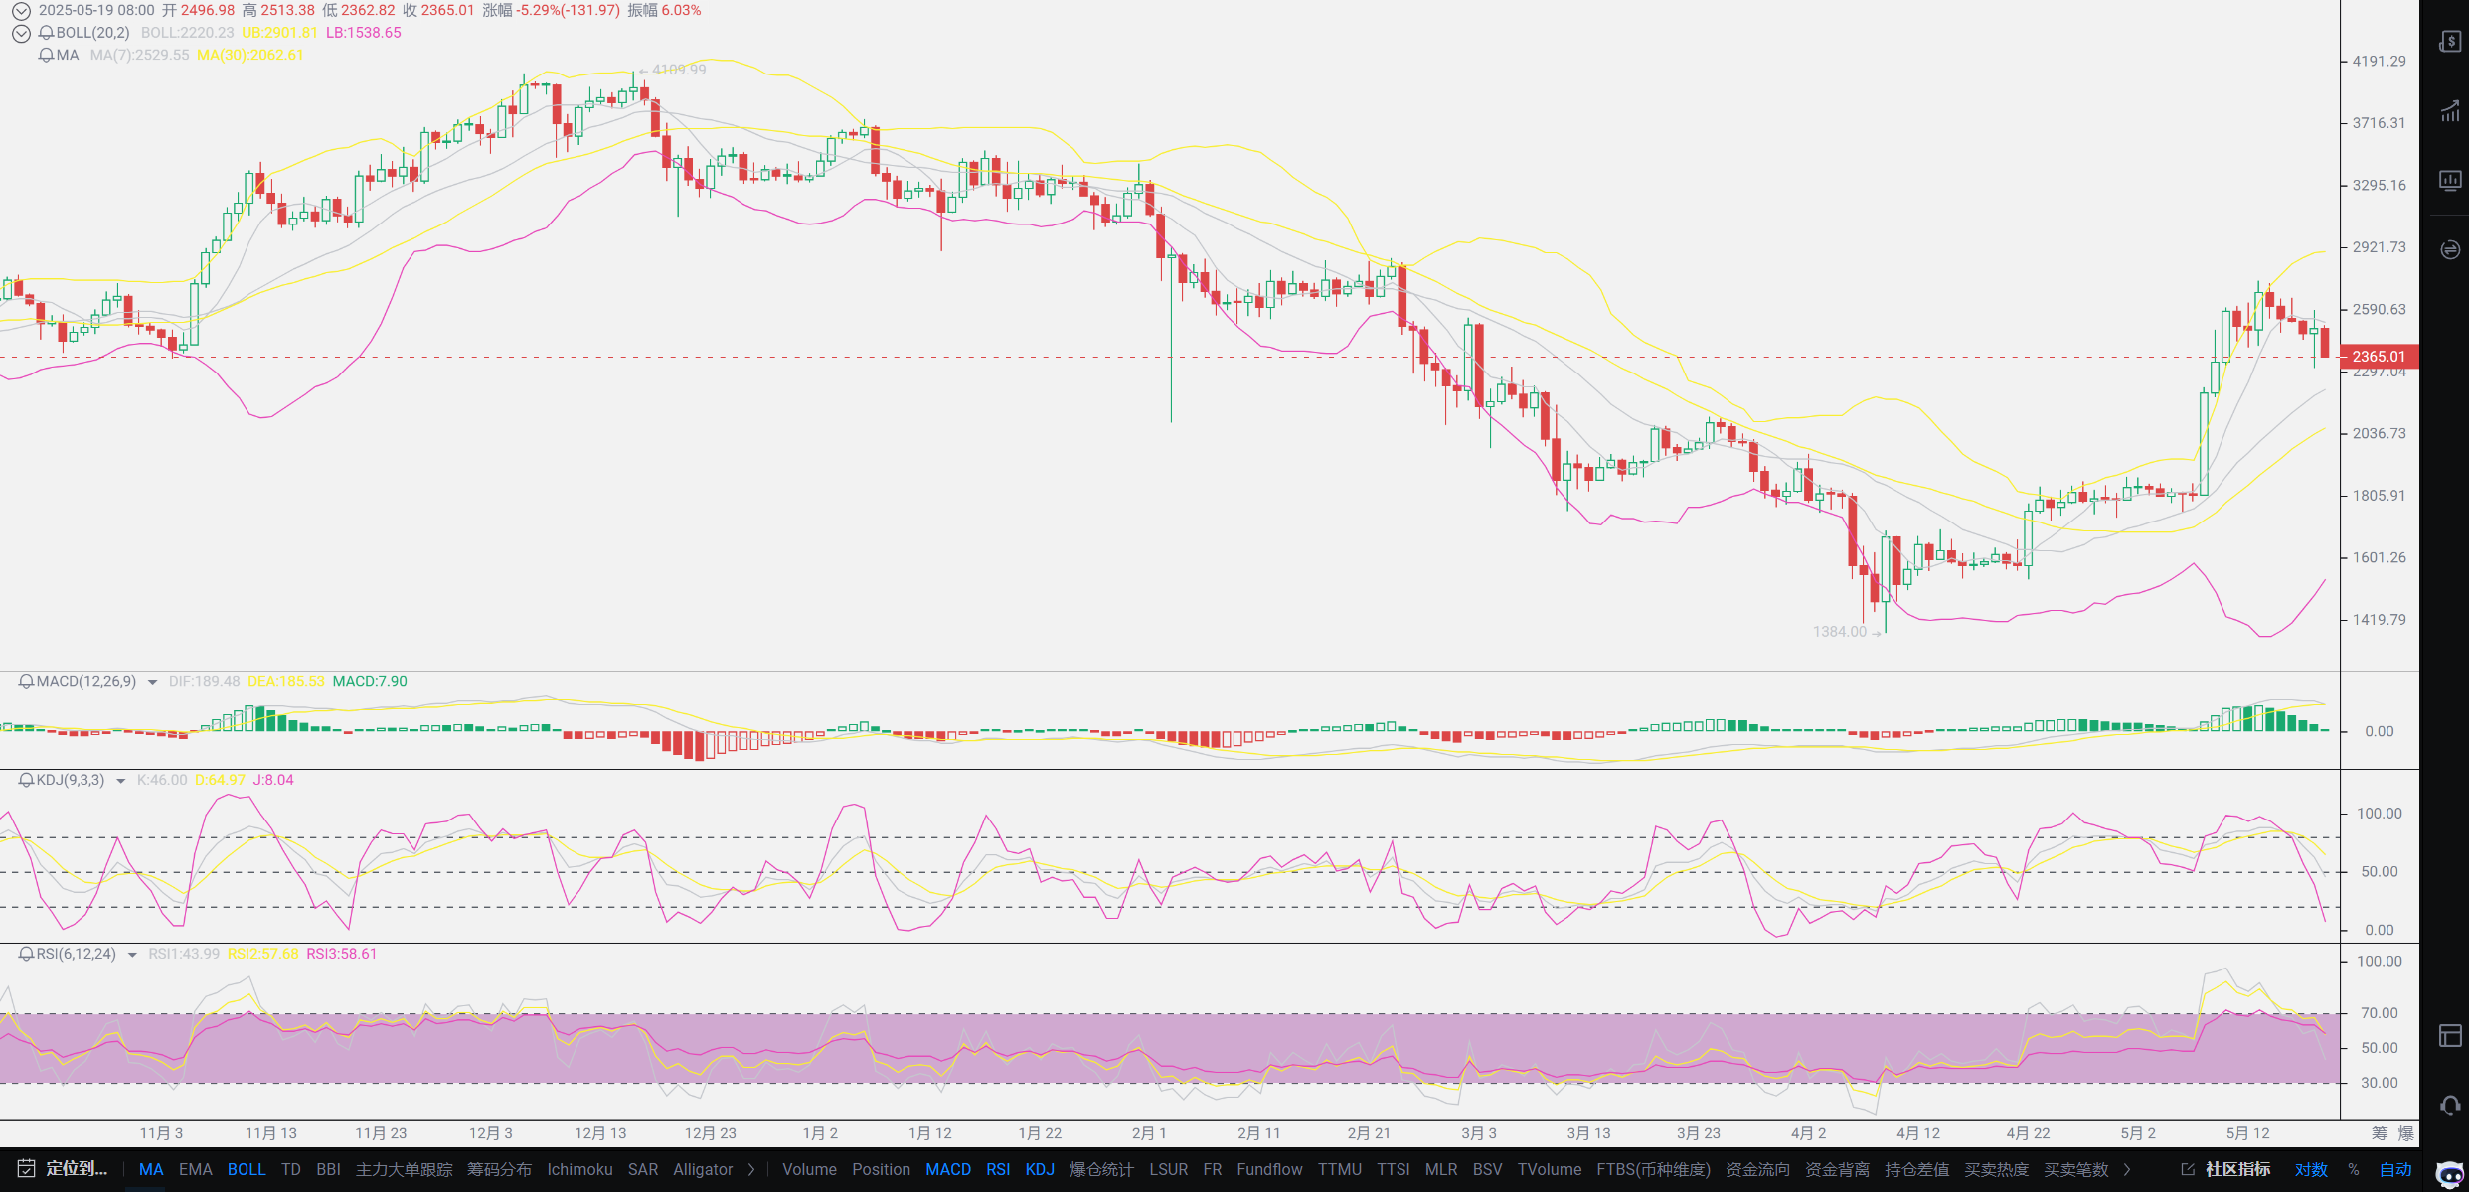Enable the 买卖热度 indicator

tap(1997, 1170)
